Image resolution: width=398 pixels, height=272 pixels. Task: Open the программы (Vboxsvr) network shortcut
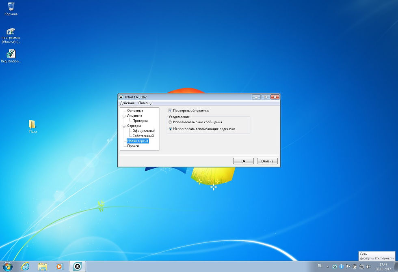11,36
